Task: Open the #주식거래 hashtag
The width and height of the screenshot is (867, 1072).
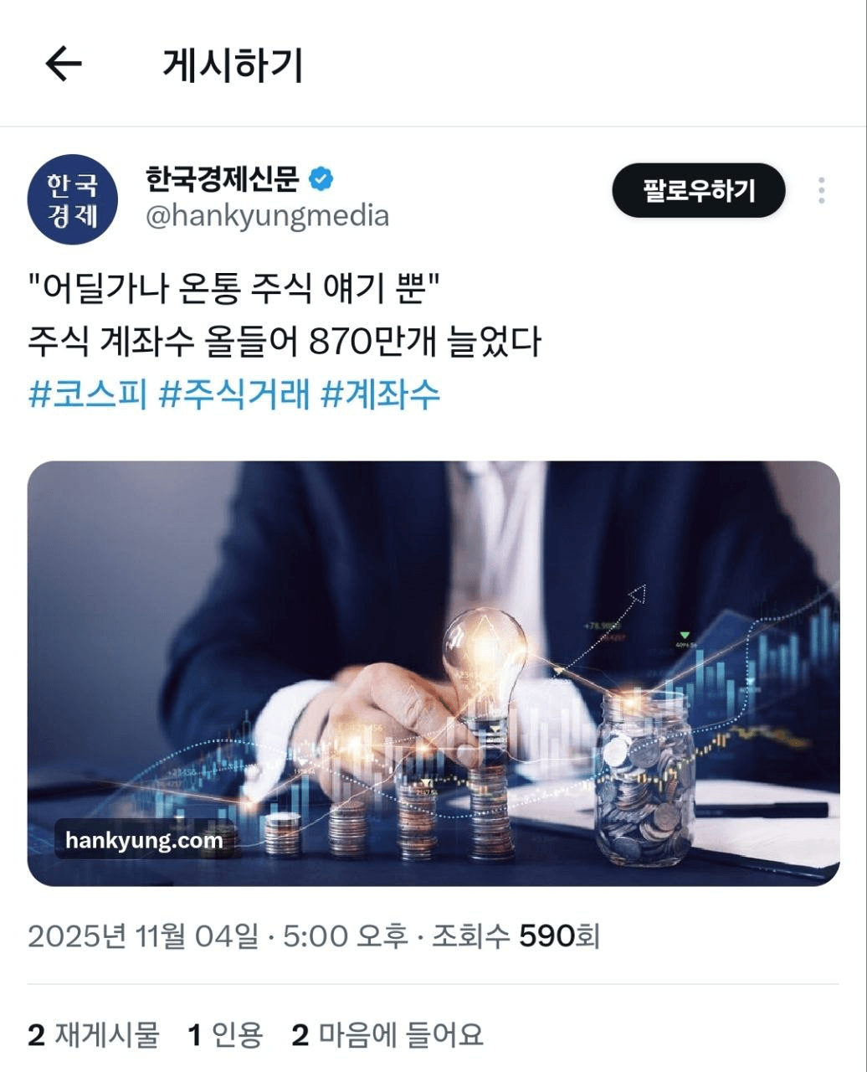Action: tap(234, 394)
